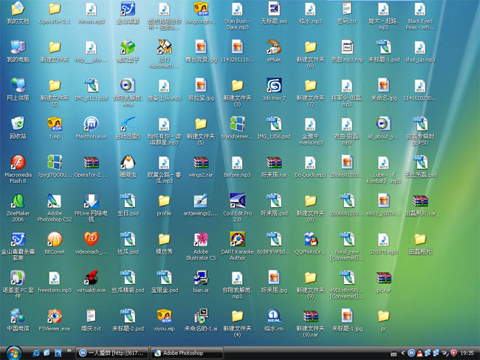Select the BitComet desktop icon
480x360 pixels.
54,240
